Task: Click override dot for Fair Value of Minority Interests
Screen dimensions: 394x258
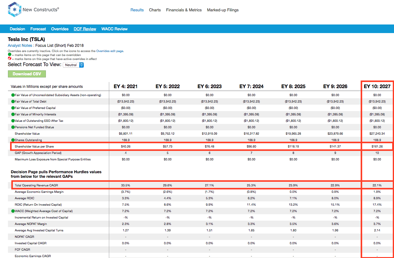Action: [x=13, y=114]
